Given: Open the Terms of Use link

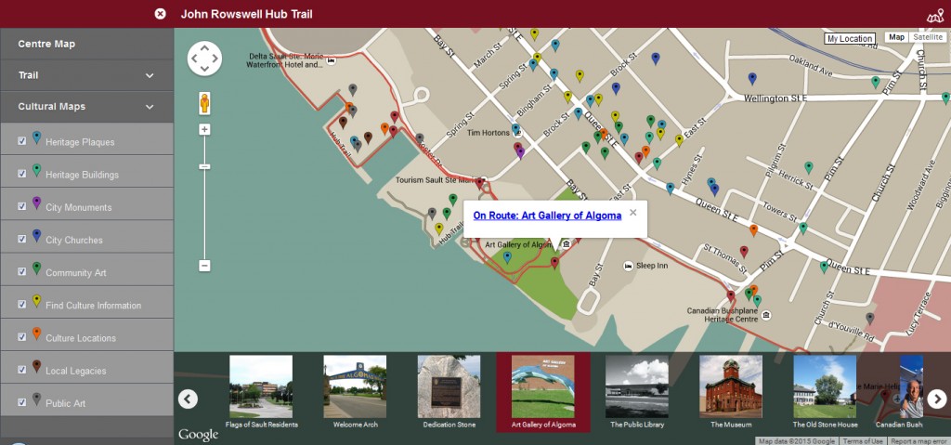Looking at the screenshot, I should coord(863,441).
